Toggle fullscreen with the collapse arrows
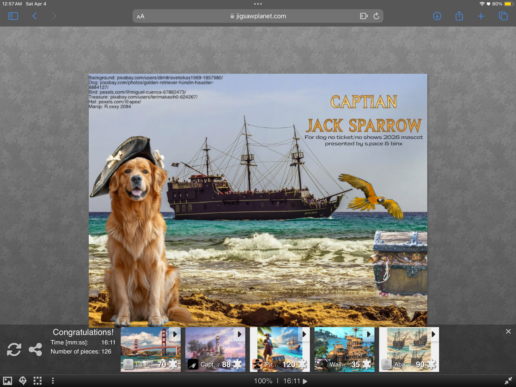Image resolution: width=516 pixels, height=387 pixels. tap(508, 381)
